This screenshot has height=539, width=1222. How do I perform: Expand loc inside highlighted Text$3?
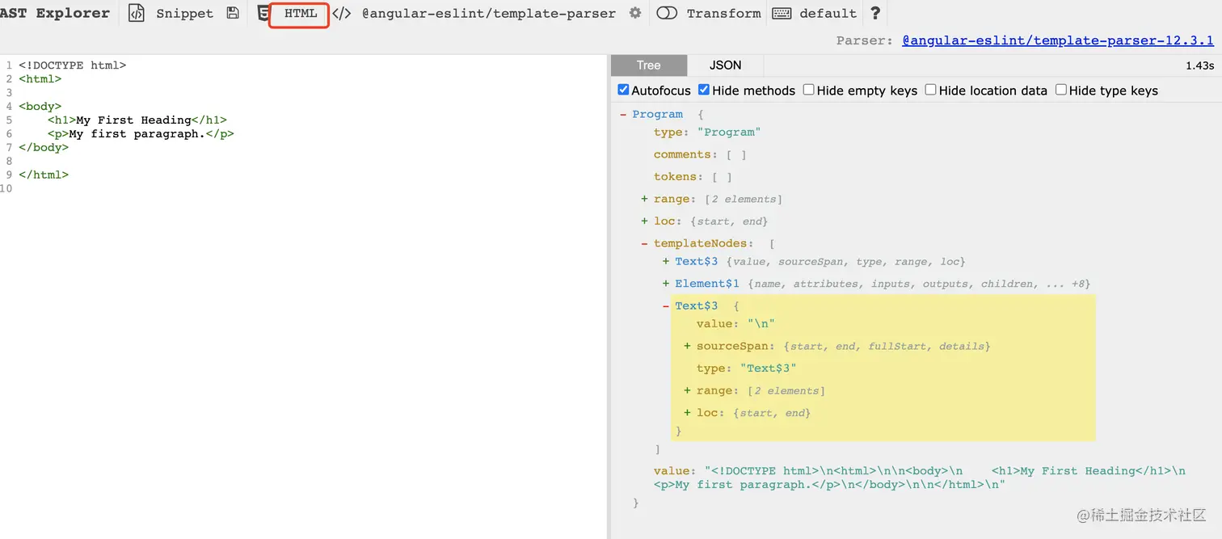[x=687, y=413]
